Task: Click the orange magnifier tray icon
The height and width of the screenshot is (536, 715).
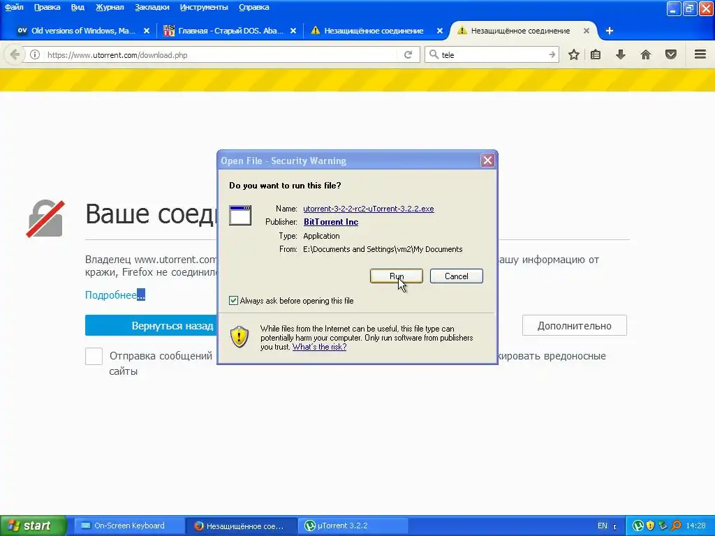Action: [676, 526]
